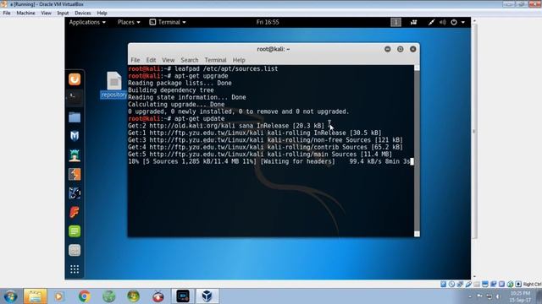542x304 pixels.
Task: Open terminal Search menu
Action: coord(190,60)
